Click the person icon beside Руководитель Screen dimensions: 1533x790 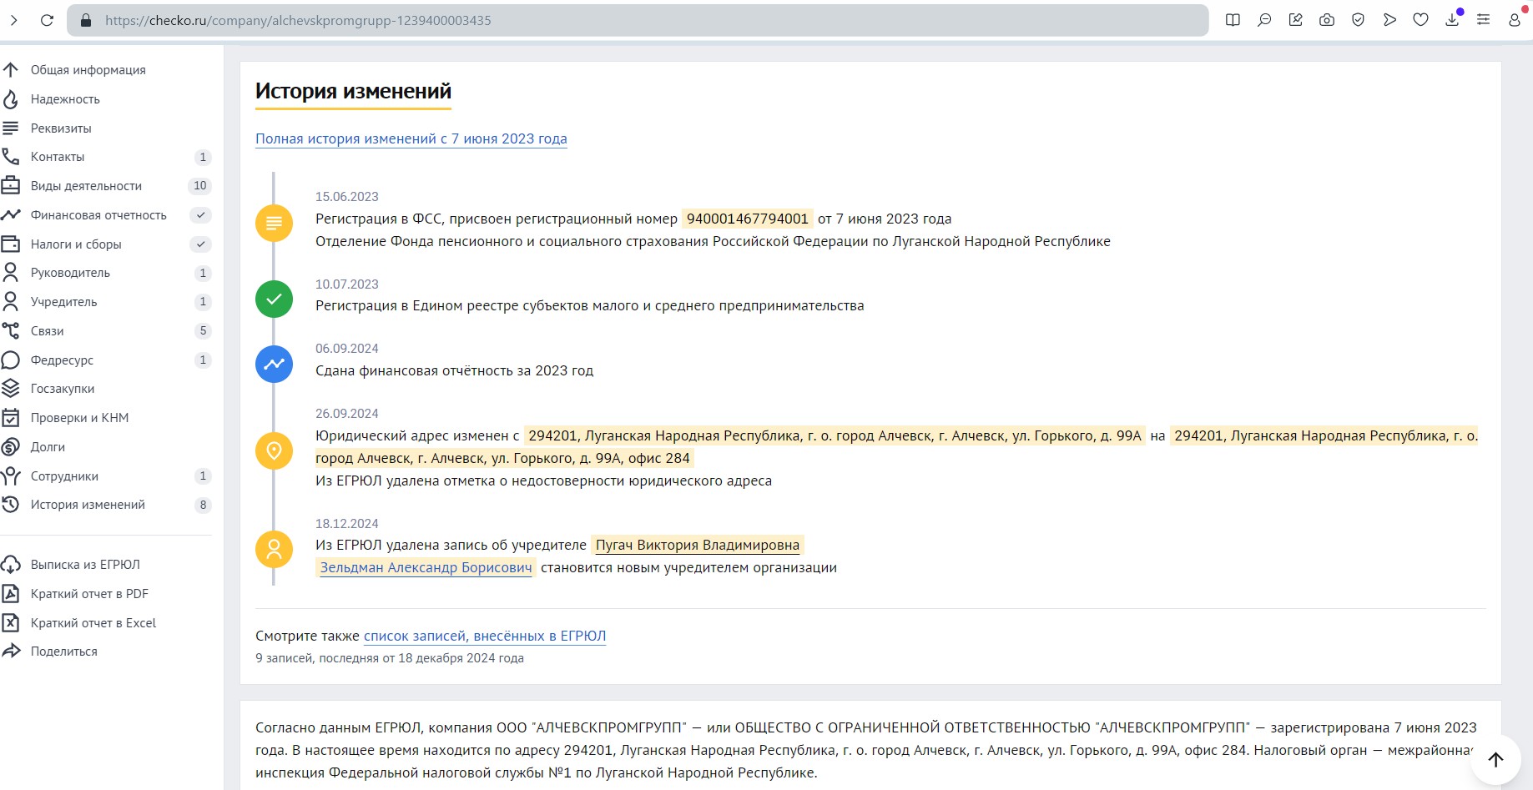tap(10, 273)
